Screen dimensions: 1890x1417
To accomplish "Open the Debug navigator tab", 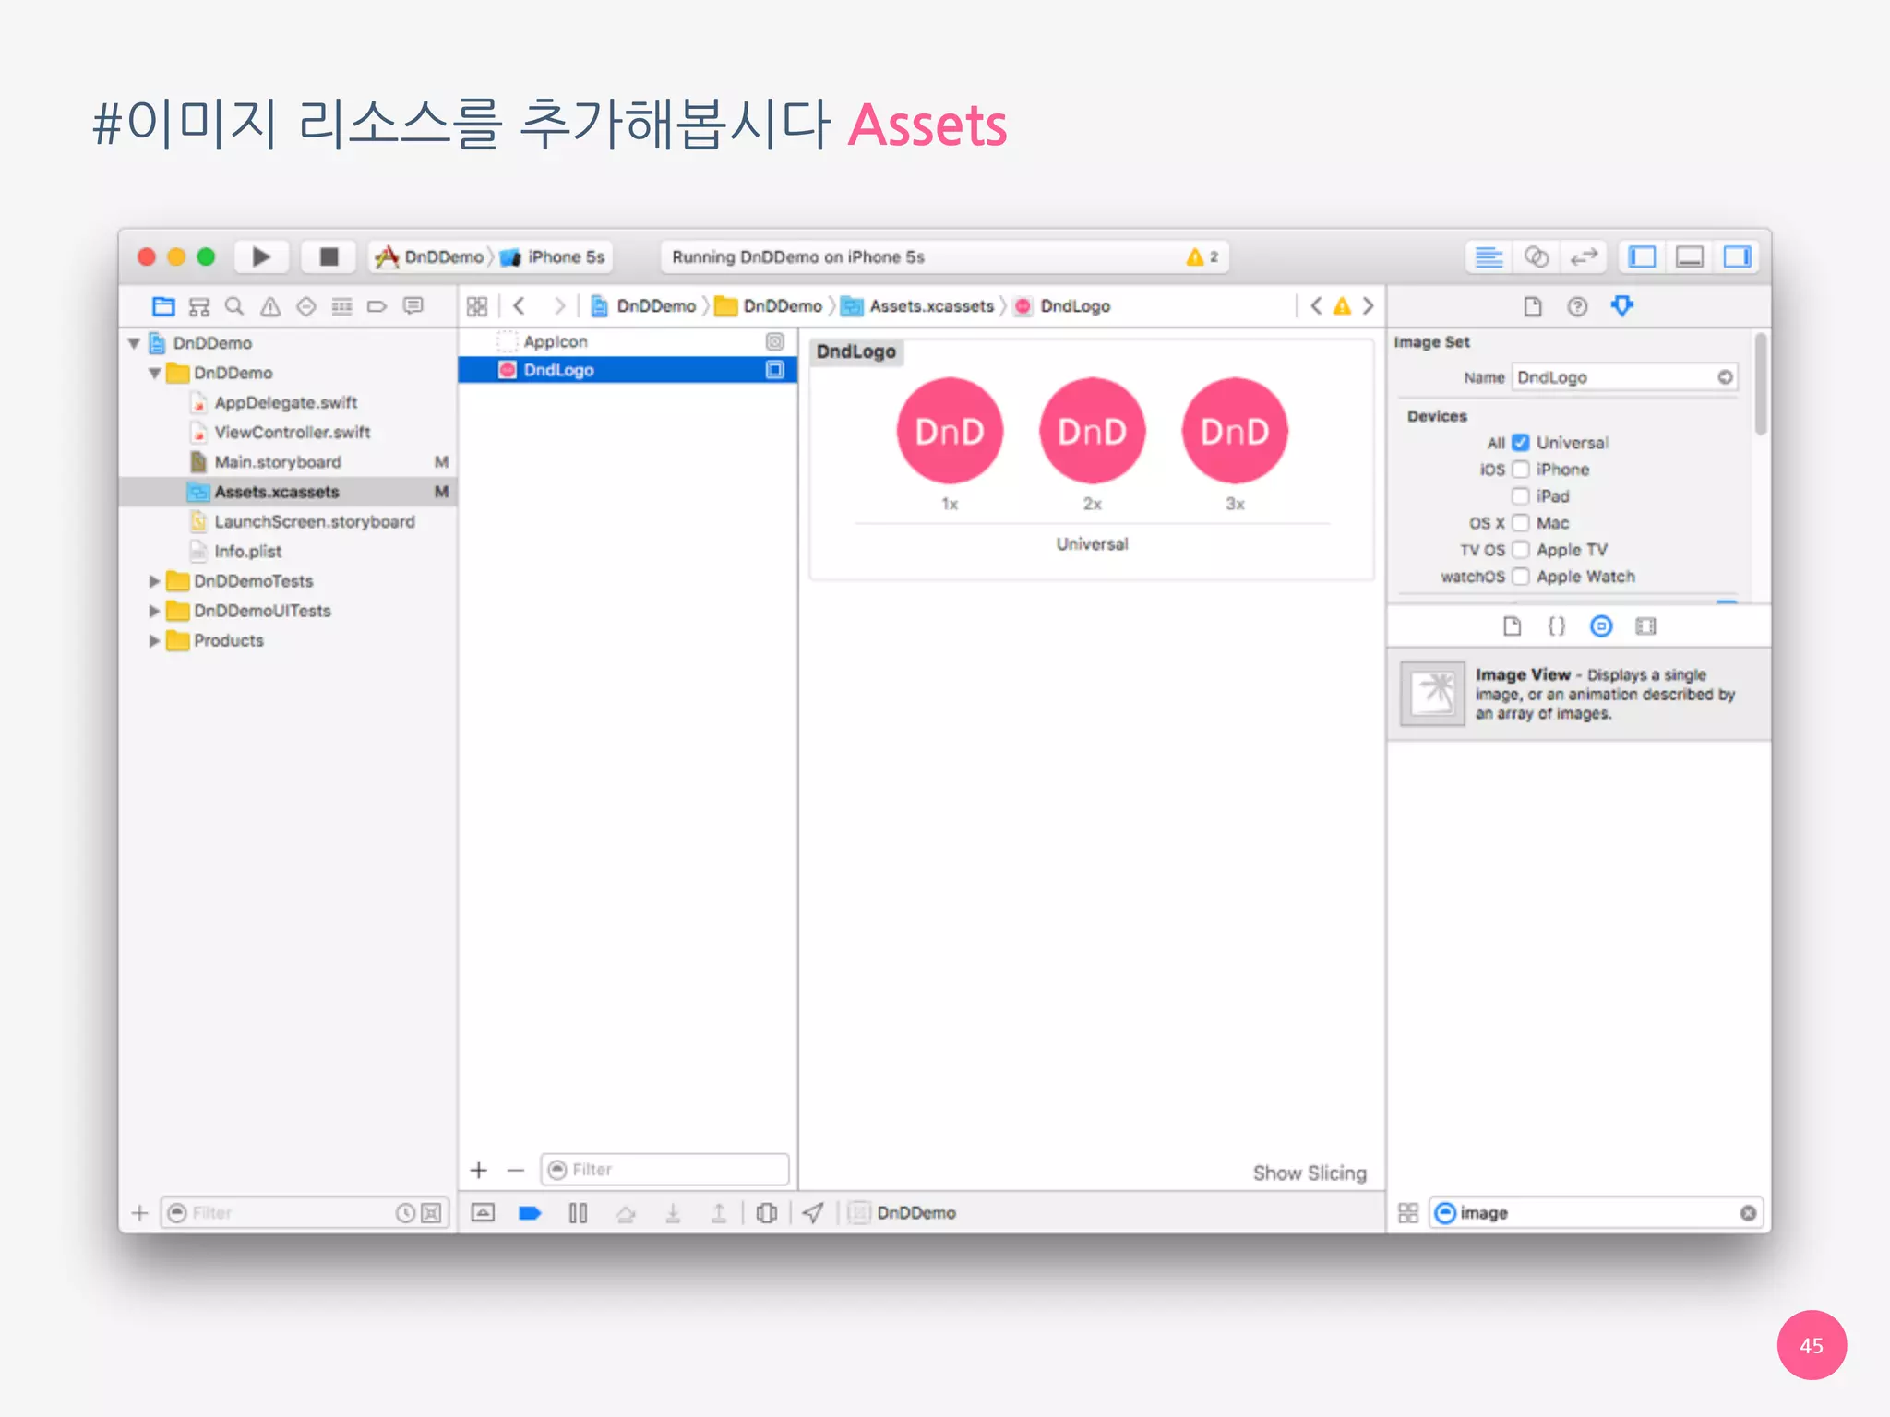I will [341, 306].
